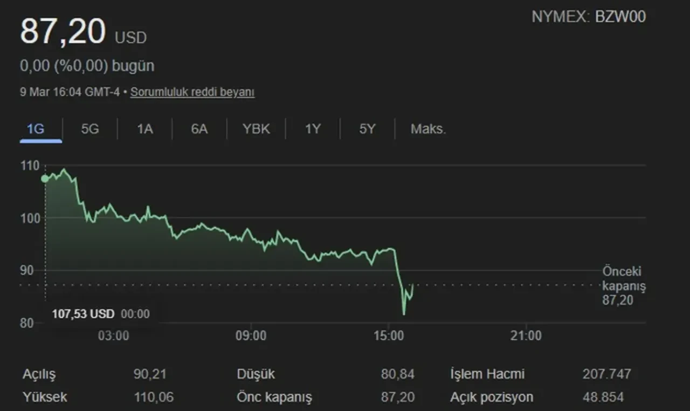Click the NYMEX: BZW00 ticker label
Screen dimensions: 690x411
tap(588, 17)
